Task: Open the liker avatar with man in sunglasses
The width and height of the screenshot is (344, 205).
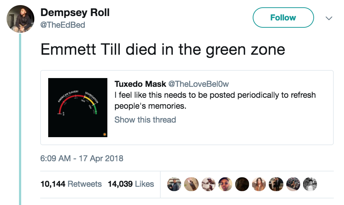Action: click(x=225, y=185)
